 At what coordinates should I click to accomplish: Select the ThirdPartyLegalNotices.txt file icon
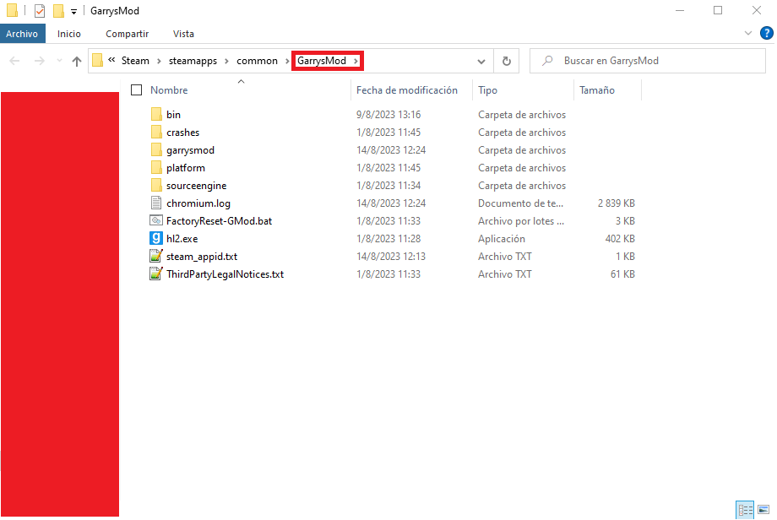click(156, 274)
